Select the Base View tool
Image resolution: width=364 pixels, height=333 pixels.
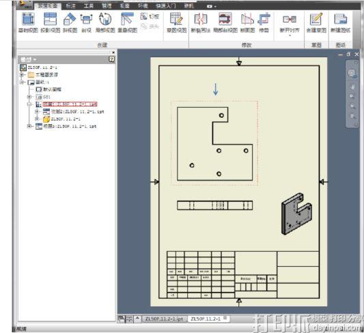pos(28,23)
